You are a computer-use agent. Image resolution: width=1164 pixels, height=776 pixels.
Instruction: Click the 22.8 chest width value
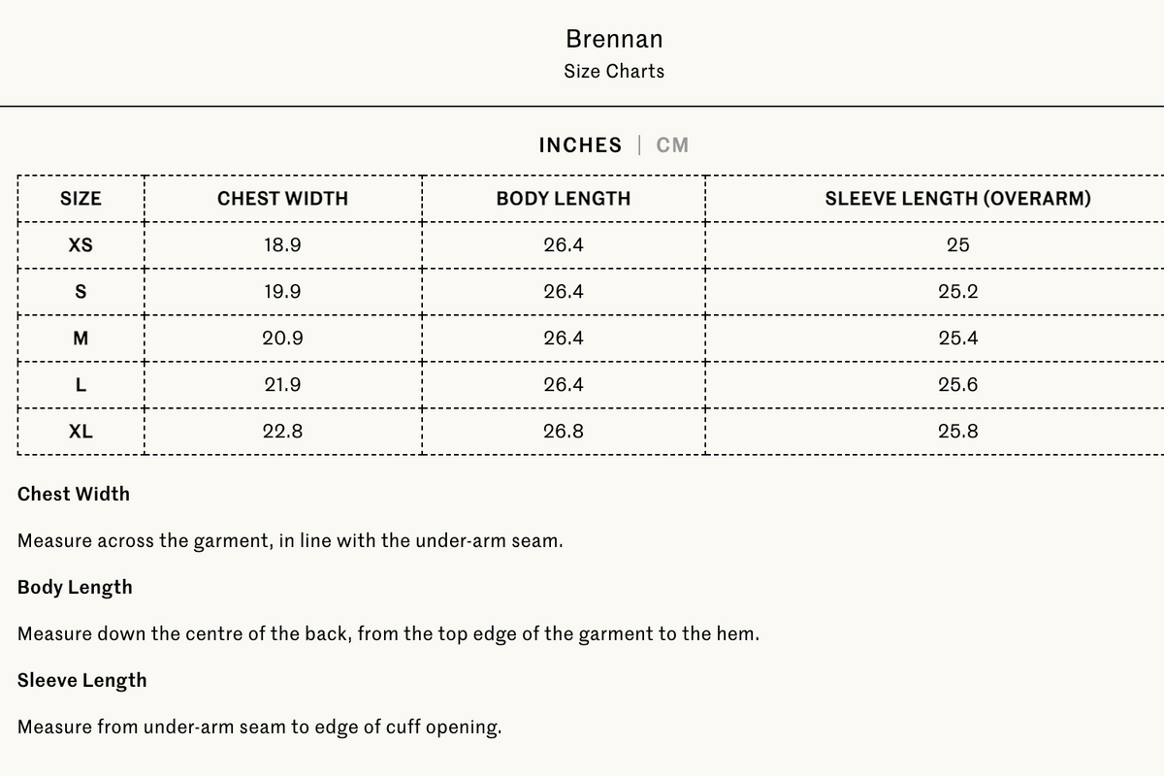coord(282,432)
